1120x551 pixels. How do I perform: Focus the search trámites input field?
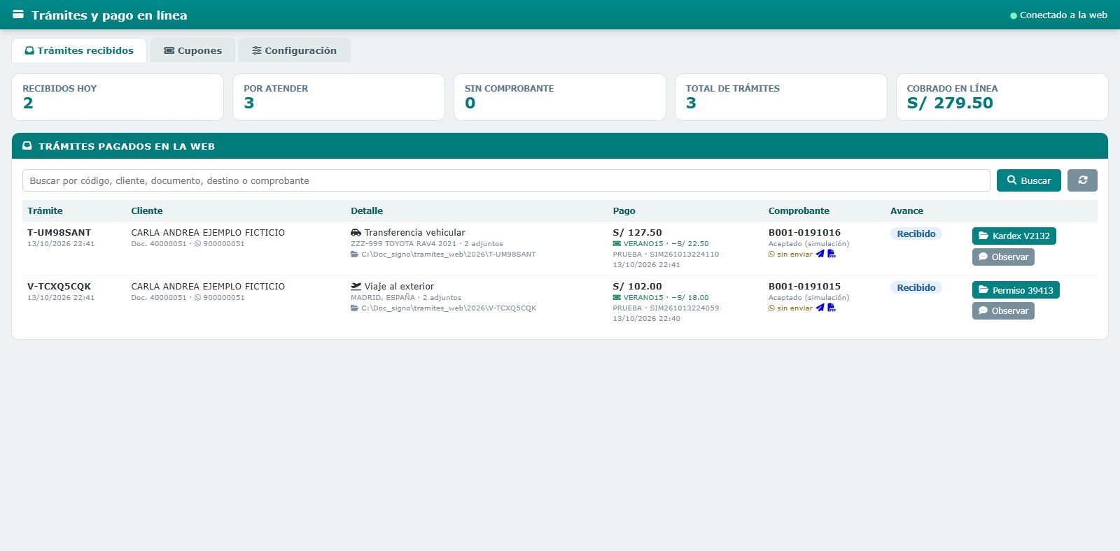(506, 180)
